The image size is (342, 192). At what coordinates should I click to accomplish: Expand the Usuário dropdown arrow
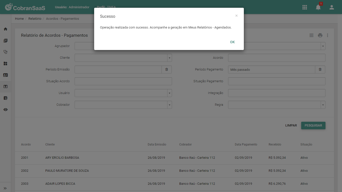click(x=169, y=93)
